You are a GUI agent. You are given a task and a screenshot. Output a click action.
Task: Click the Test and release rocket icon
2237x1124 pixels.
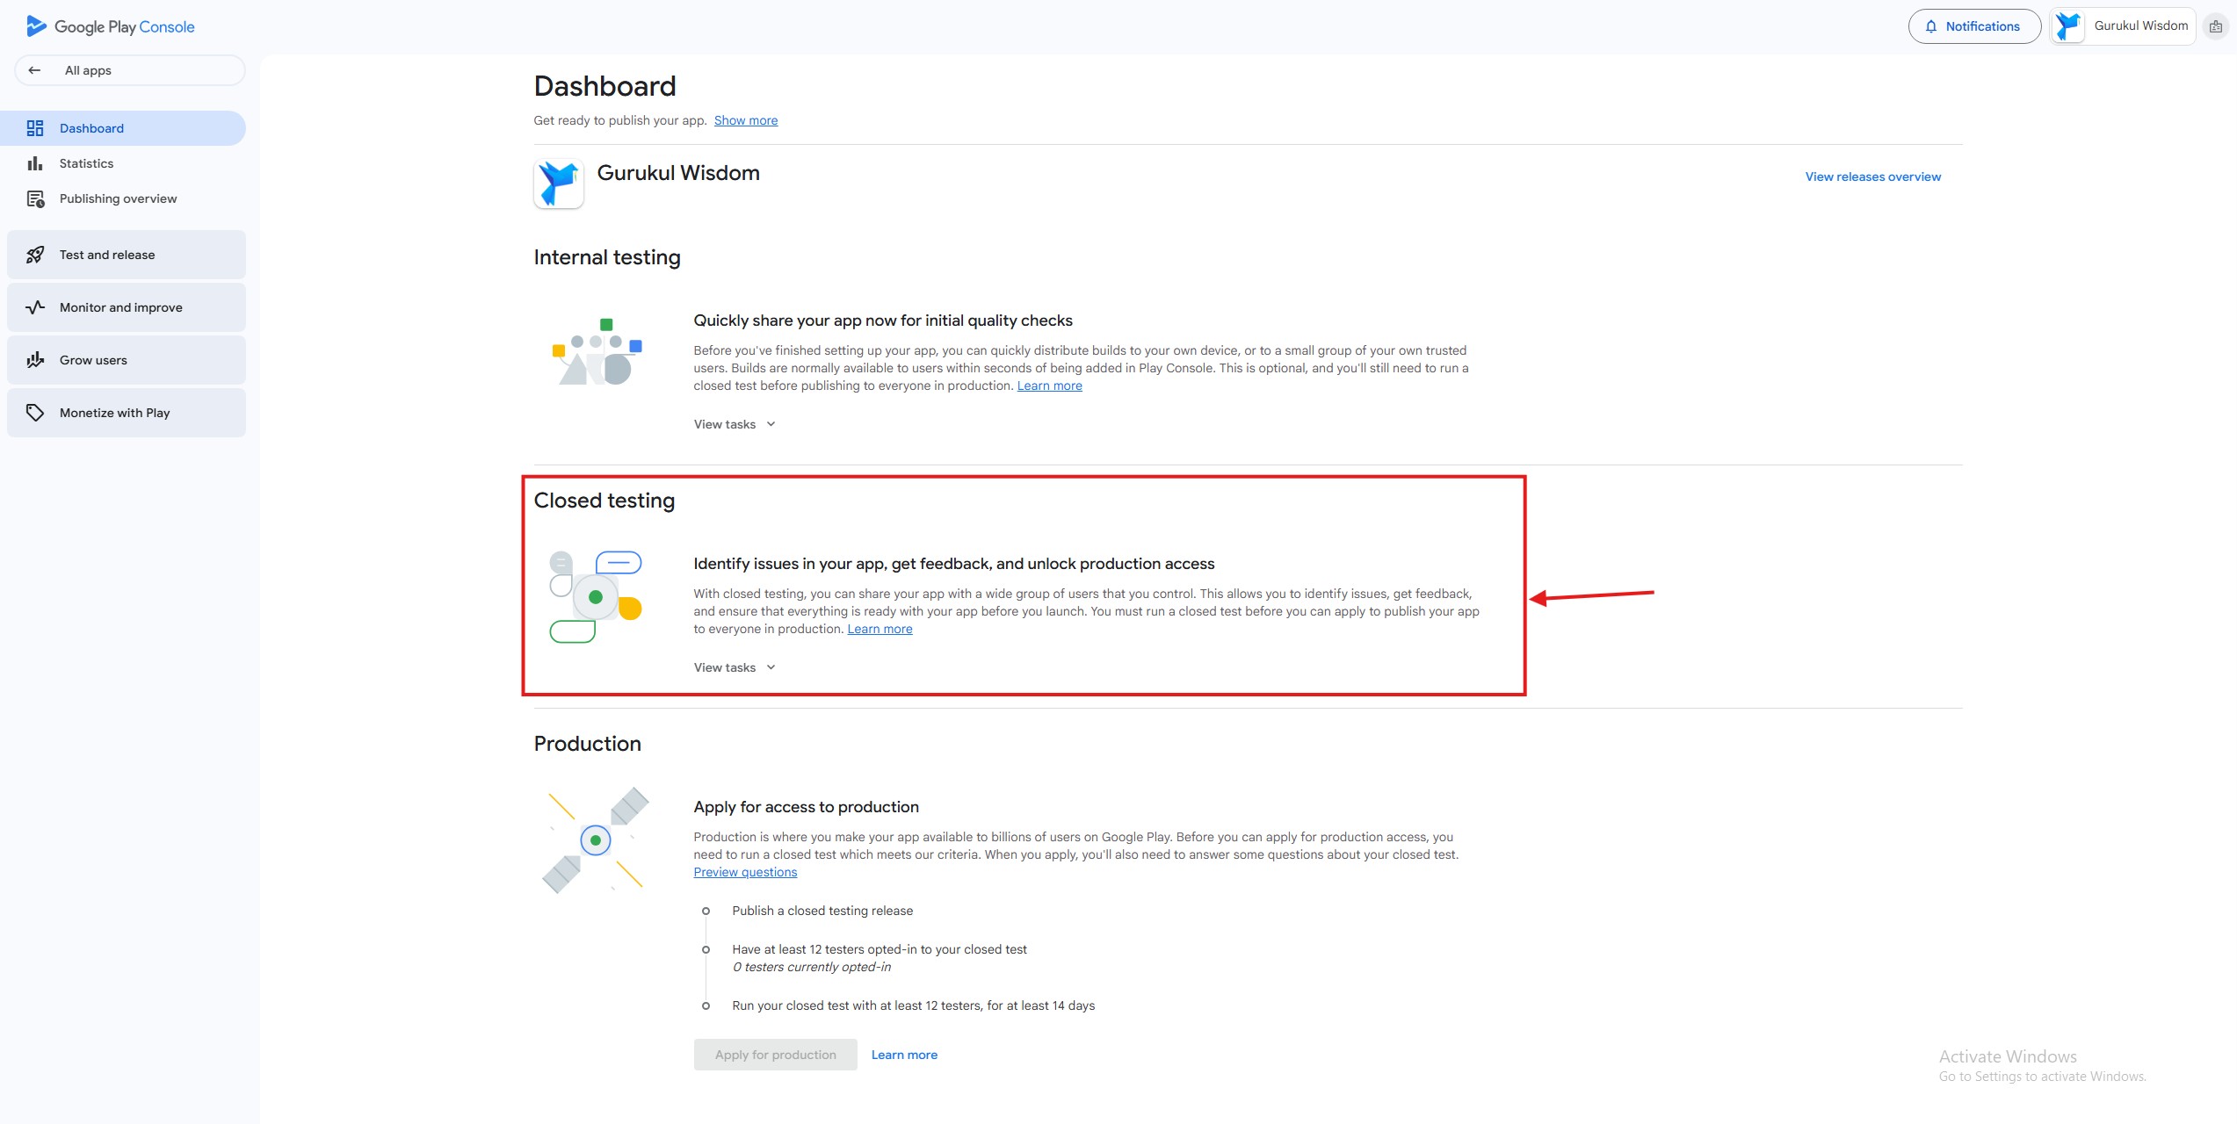click(x=35, y=255)
